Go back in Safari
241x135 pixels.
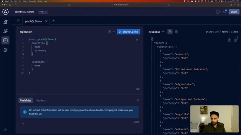coord(16,5)
